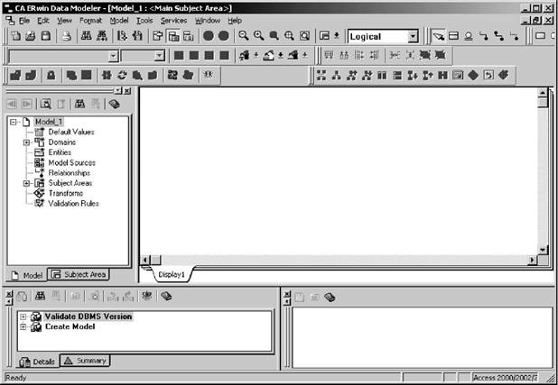
Task: Expand the Subject Areas node
Action: [27, 183]
